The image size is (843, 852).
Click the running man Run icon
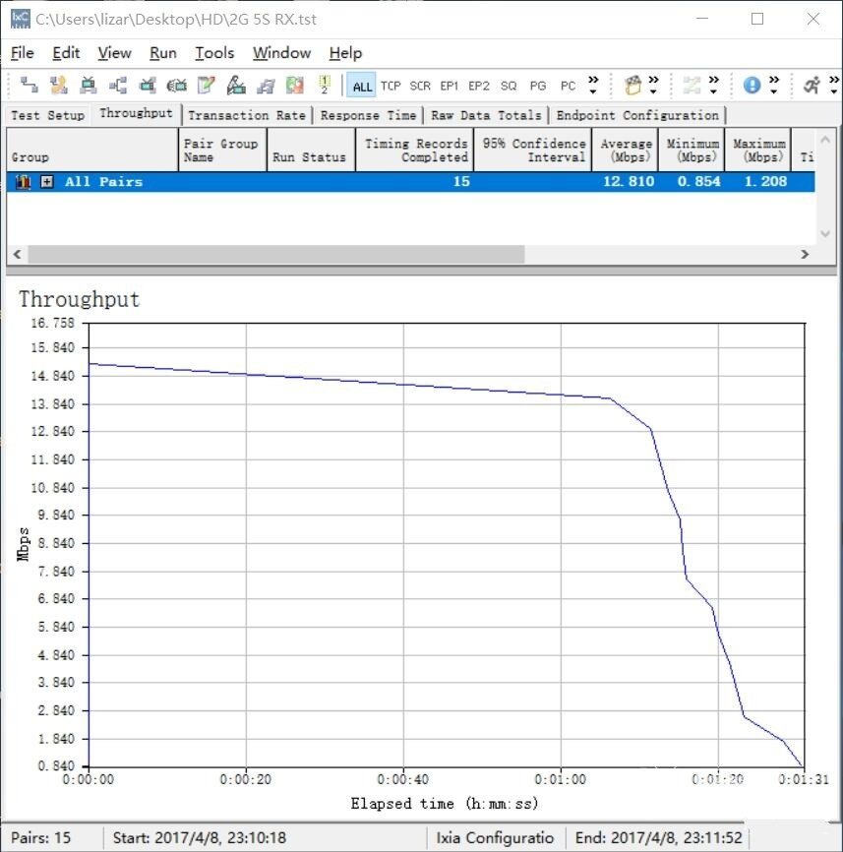[811, 86]
